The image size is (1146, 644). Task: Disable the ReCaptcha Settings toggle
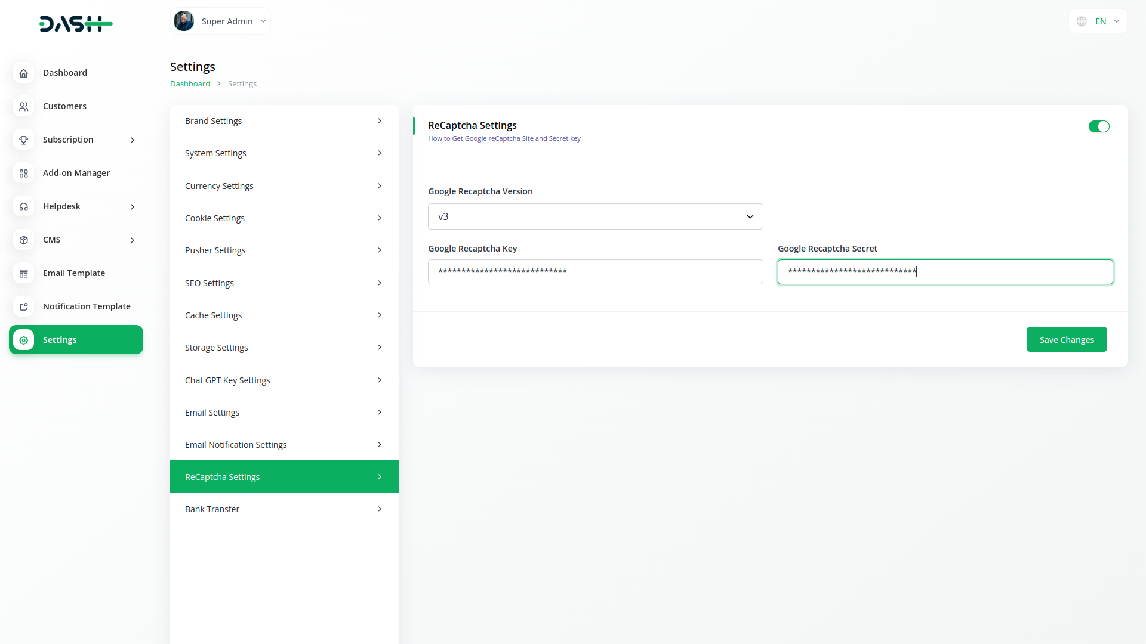(x=1098, y=126)
